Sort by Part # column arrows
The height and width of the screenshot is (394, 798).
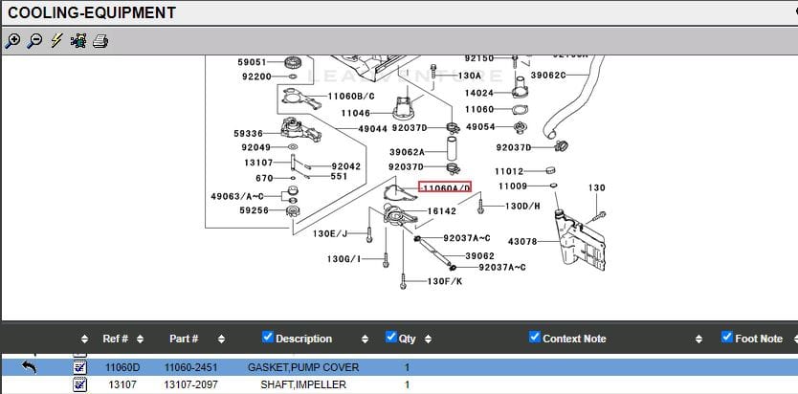[x=221, y=339]
